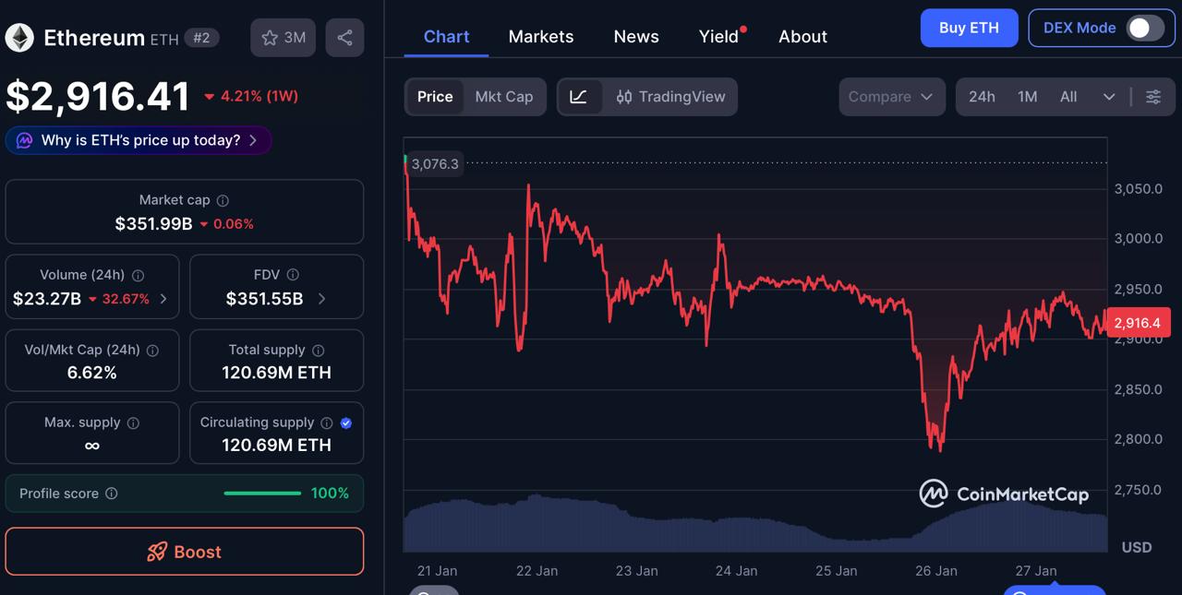The height and width of the screenshot is (595, 1182).
Task: Click the verified badge on Circulating supply
Action: pyautogui.click(x=346, y=422)
